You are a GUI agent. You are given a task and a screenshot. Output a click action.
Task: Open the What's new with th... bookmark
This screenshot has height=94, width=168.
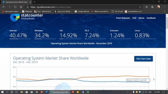click(x=100, y=11)
